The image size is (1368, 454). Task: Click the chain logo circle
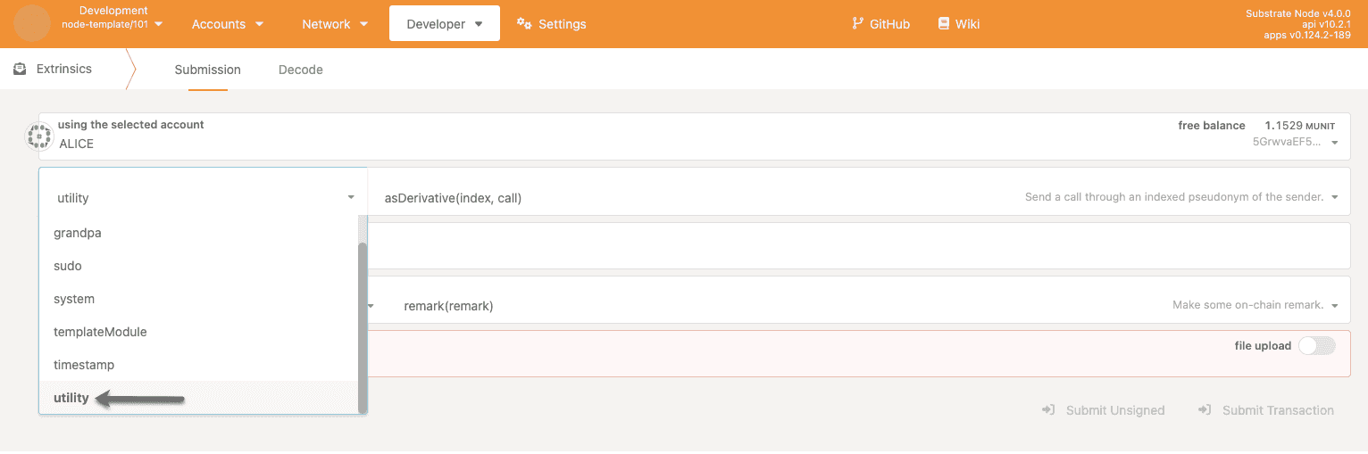click(x=33, y=23)
